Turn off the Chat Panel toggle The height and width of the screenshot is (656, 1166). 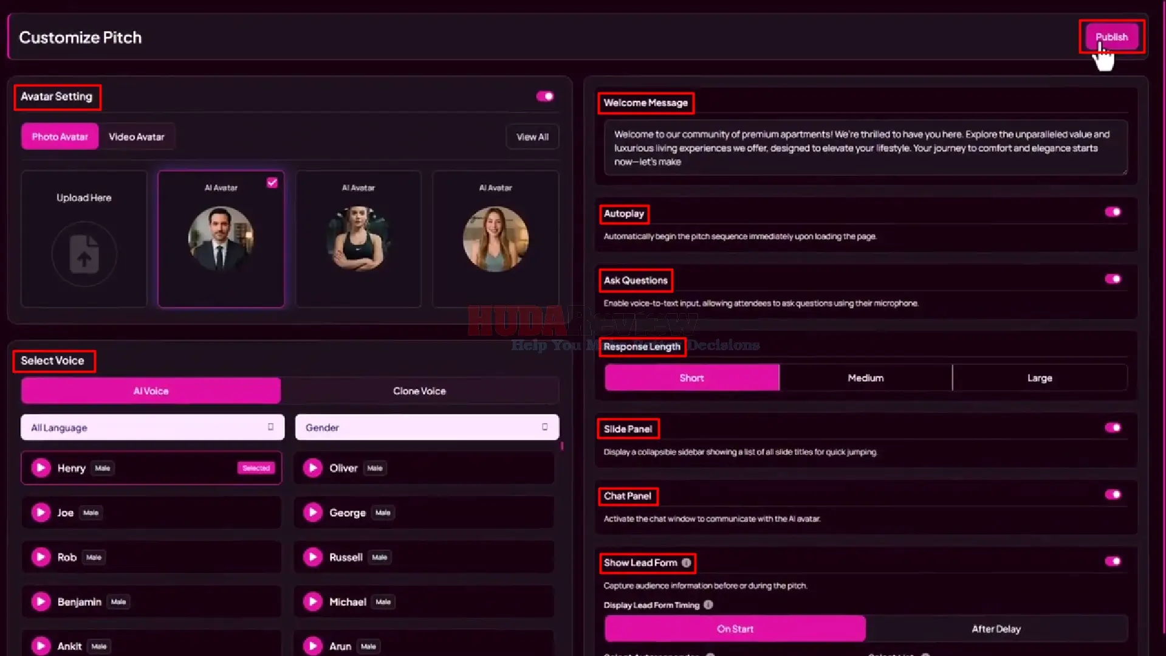click(1113, 494)
